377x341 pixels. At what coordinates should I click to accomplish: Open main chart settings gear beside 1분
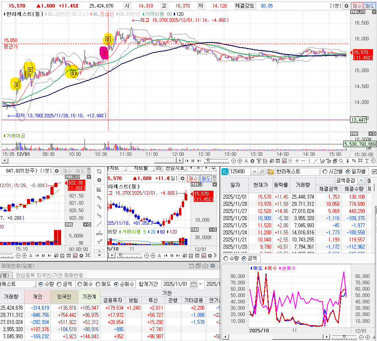(346, 6)
